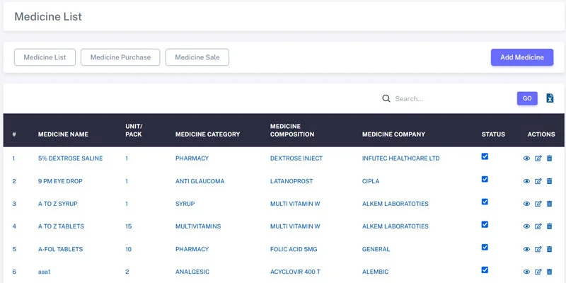Select the A TO Z SYRUP name cell
Image resolution: width=566 pixels, height=283 pixels.
58,204
